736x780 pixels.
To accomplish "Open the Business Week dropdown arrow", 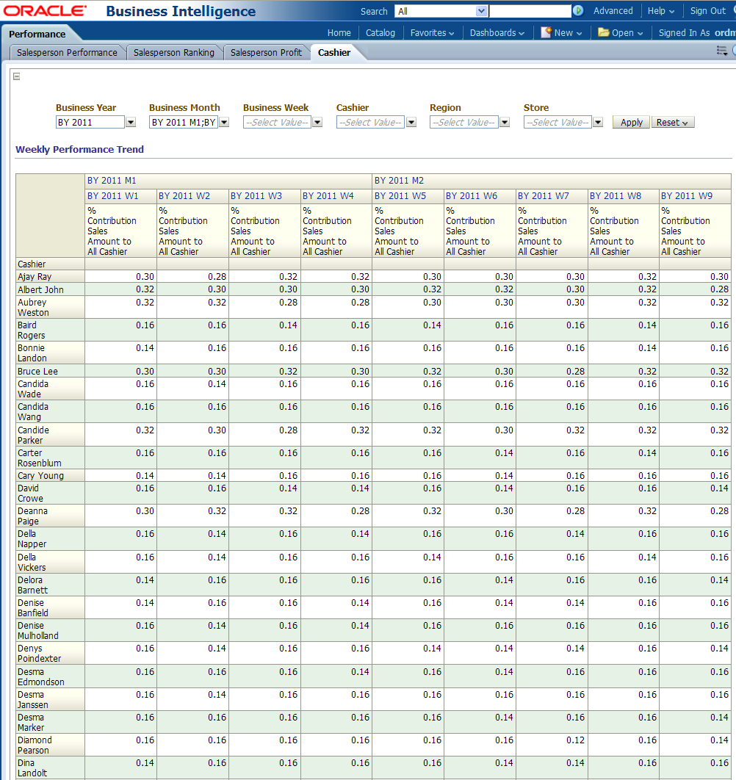I will tap(317, 123).
